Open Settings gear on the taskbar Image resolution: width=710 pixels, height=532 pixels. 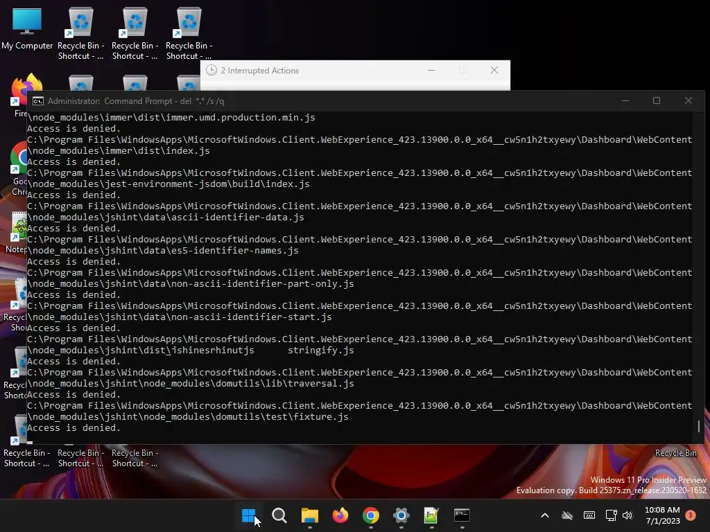coord(401,515)
